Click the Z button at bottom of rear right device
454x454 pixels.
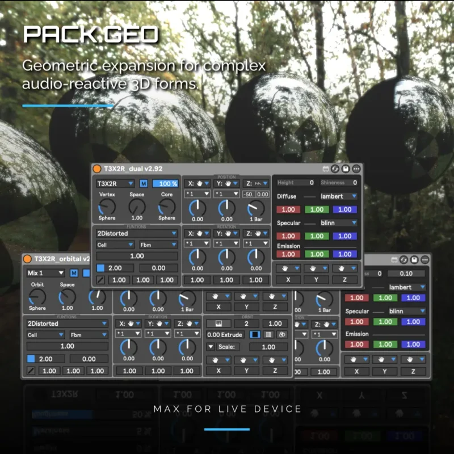[x=413, y=372]
